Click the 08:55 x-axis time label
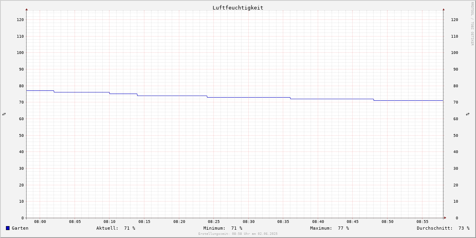 click(422, 222)
